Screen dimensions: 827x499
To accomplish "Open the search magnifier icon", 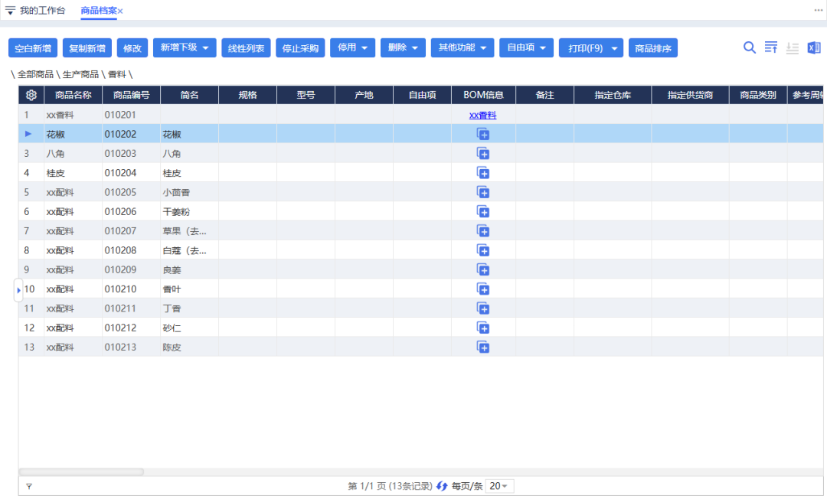I will [750, 47].
